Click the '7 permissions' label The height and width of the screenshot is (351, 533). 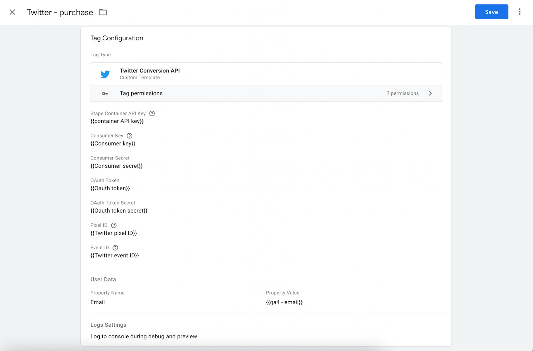pyautogui.click(x=402, y=93)
